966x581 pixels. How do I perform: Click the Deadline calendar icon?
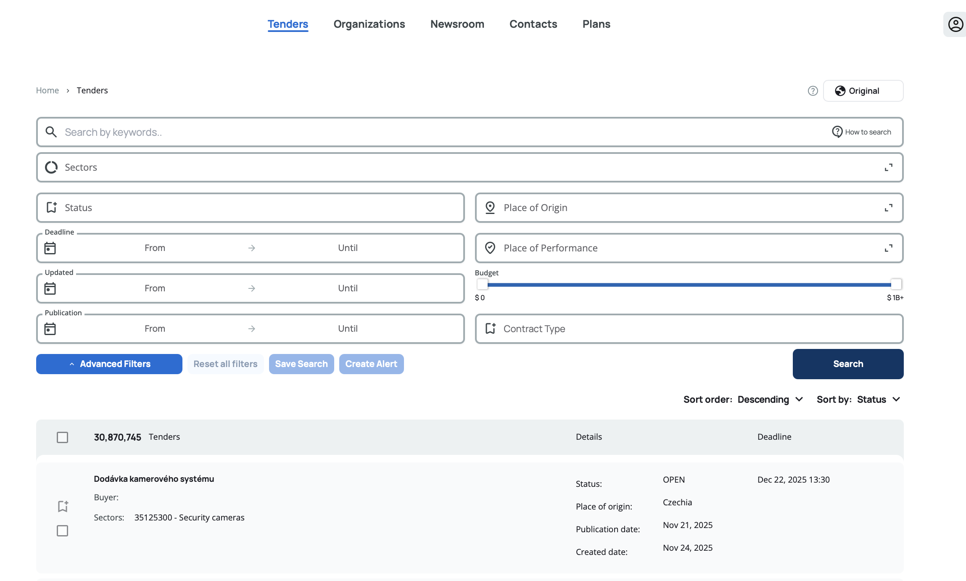point(50,248)
